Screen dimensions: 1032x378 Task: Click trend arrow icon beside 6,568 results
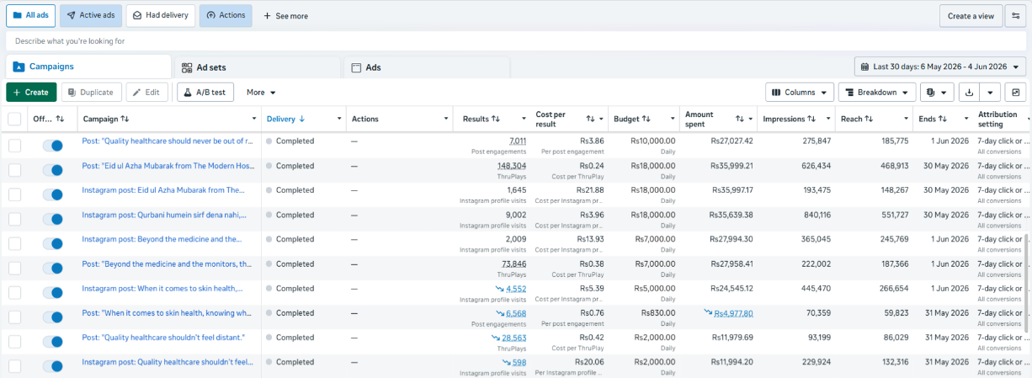point(499,312)
